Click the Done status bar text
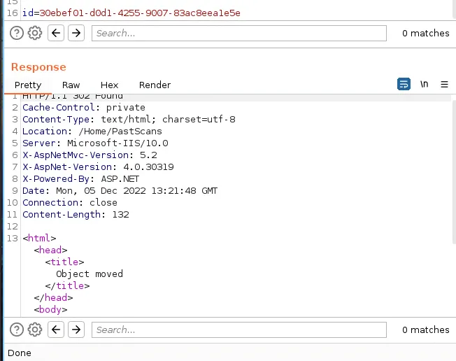Screen dimensions: 456x361 click(20, 353)
